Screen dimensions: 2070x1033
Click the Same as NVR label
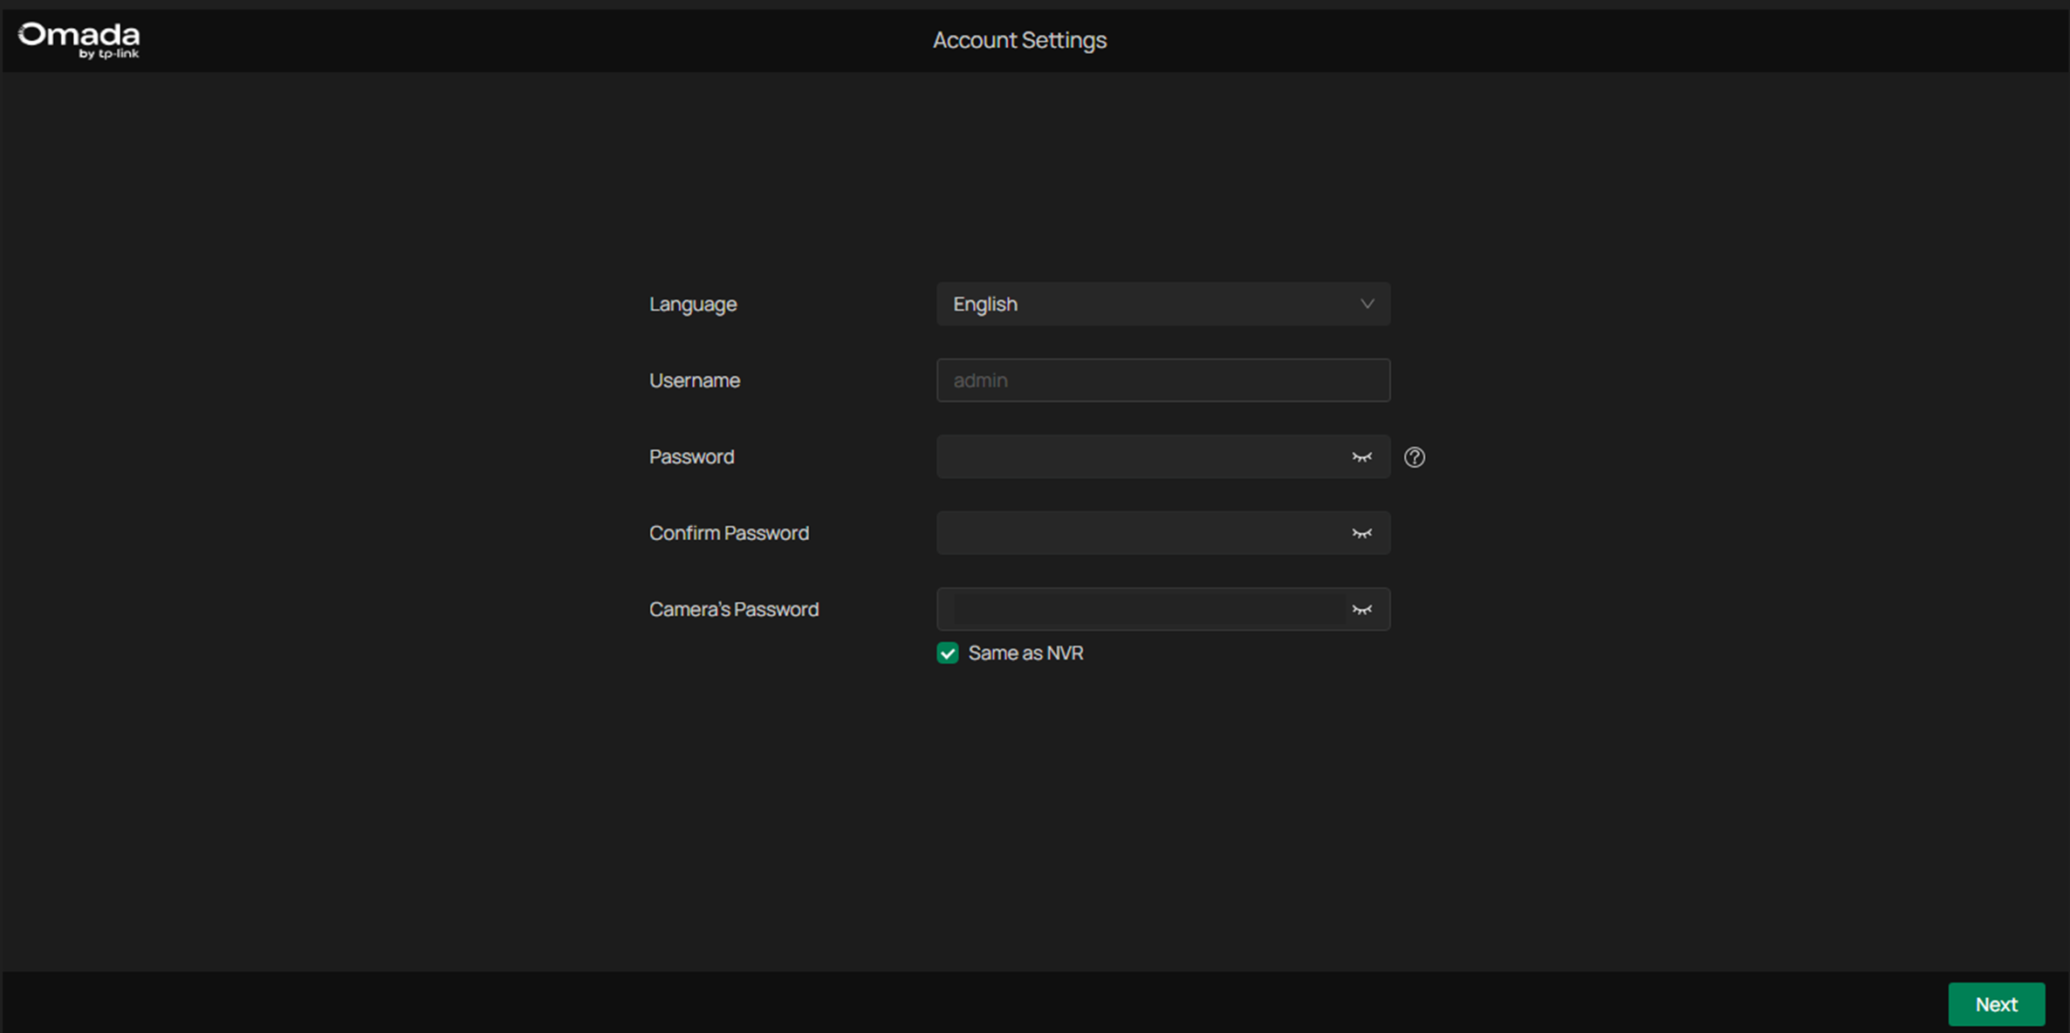pos(1025,653)
